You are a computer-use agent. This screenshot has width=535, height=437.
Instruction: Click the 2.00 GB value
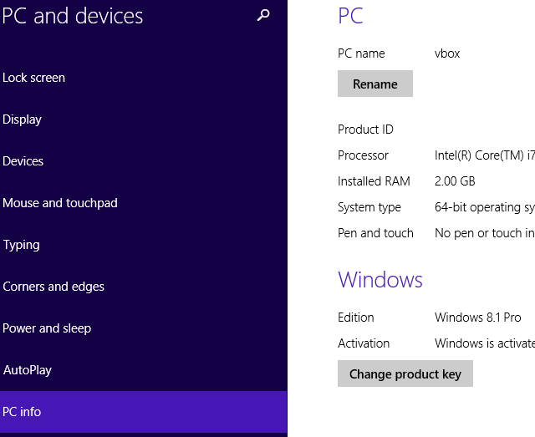pyautogui.click(x=455, y=181)
